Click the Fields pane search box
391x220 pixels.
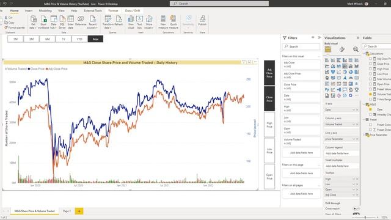[x=376, y=46]
